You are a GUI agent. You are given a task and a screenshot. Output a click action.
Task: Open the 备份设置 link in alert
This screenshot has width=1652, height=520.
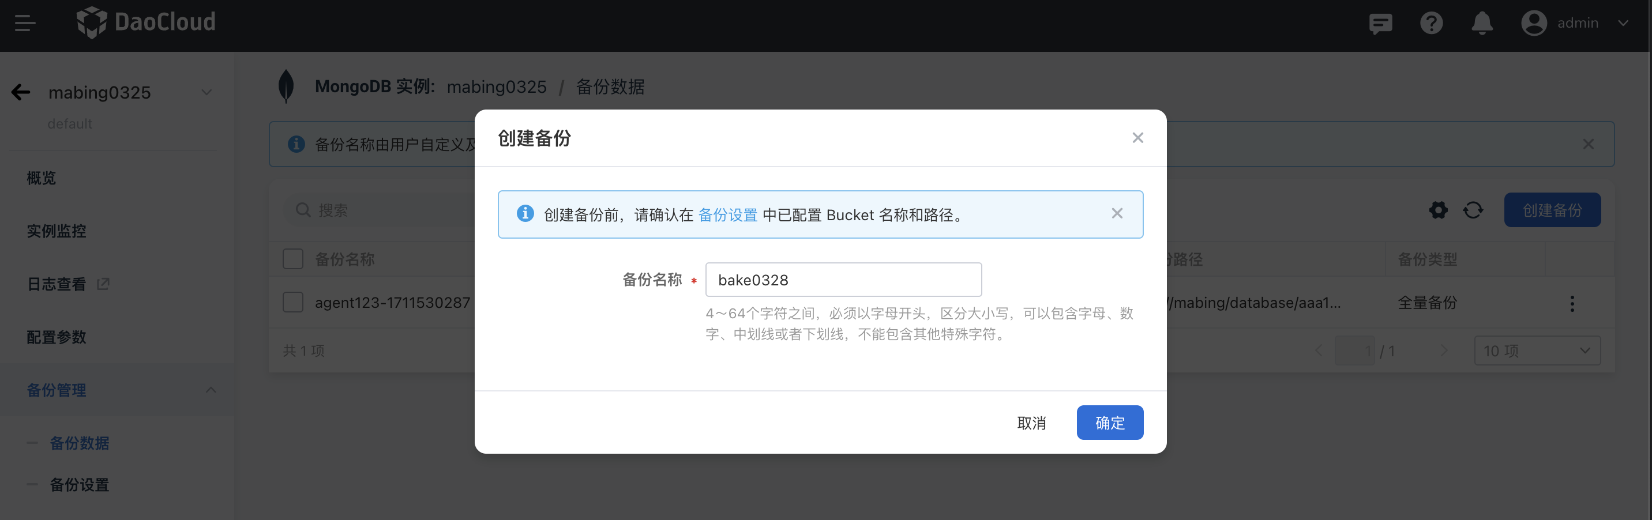(x=727, y=215)
